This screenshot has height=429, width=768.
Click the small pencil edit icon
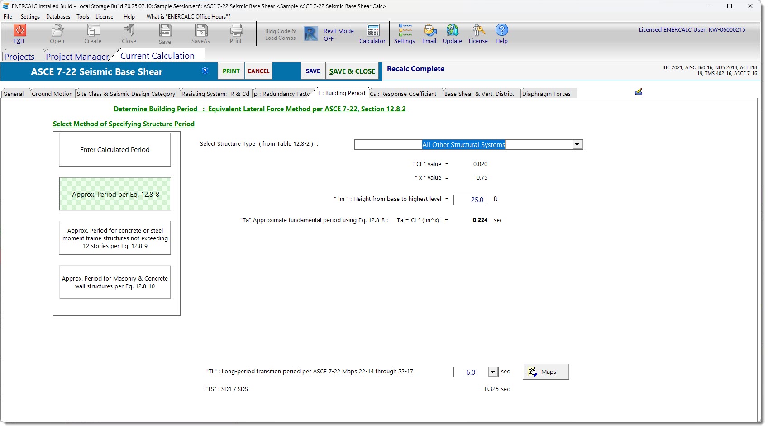(x=639, y=92)
